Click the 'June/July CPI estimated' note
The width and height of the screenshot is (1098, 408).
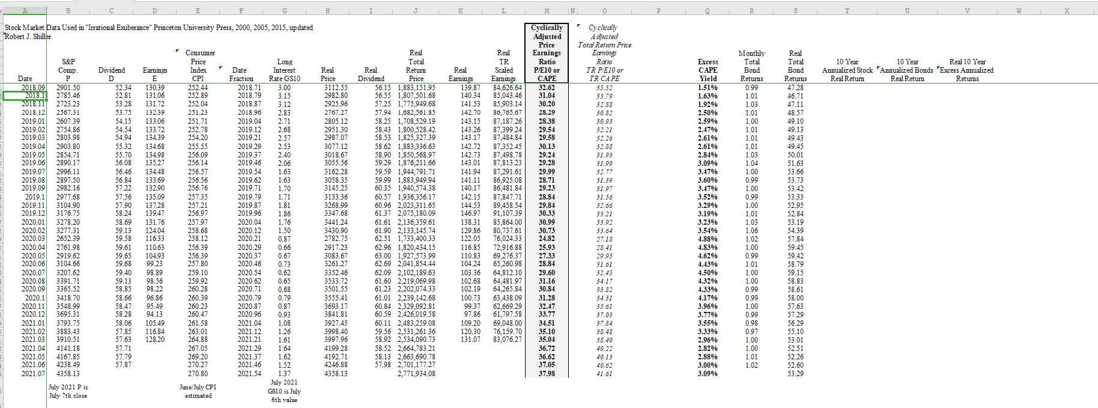point(198,391)
